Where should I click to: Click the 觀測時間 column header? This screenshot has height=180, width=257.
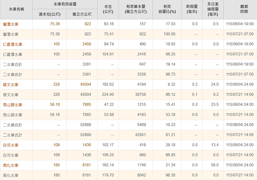coord(244,9)
